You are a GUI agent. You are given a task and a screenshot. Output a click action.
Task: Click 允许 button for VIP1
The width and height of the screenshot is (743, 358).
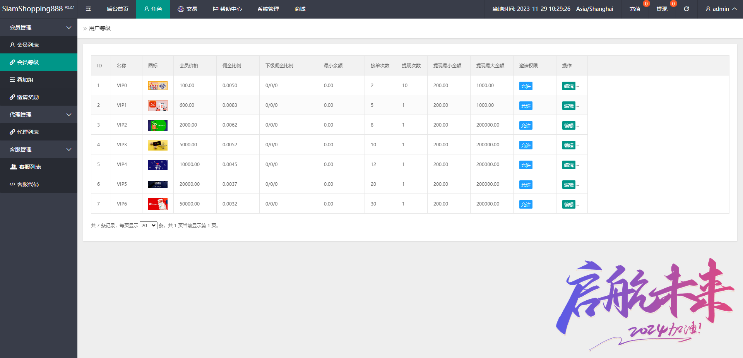coord(526,106)
